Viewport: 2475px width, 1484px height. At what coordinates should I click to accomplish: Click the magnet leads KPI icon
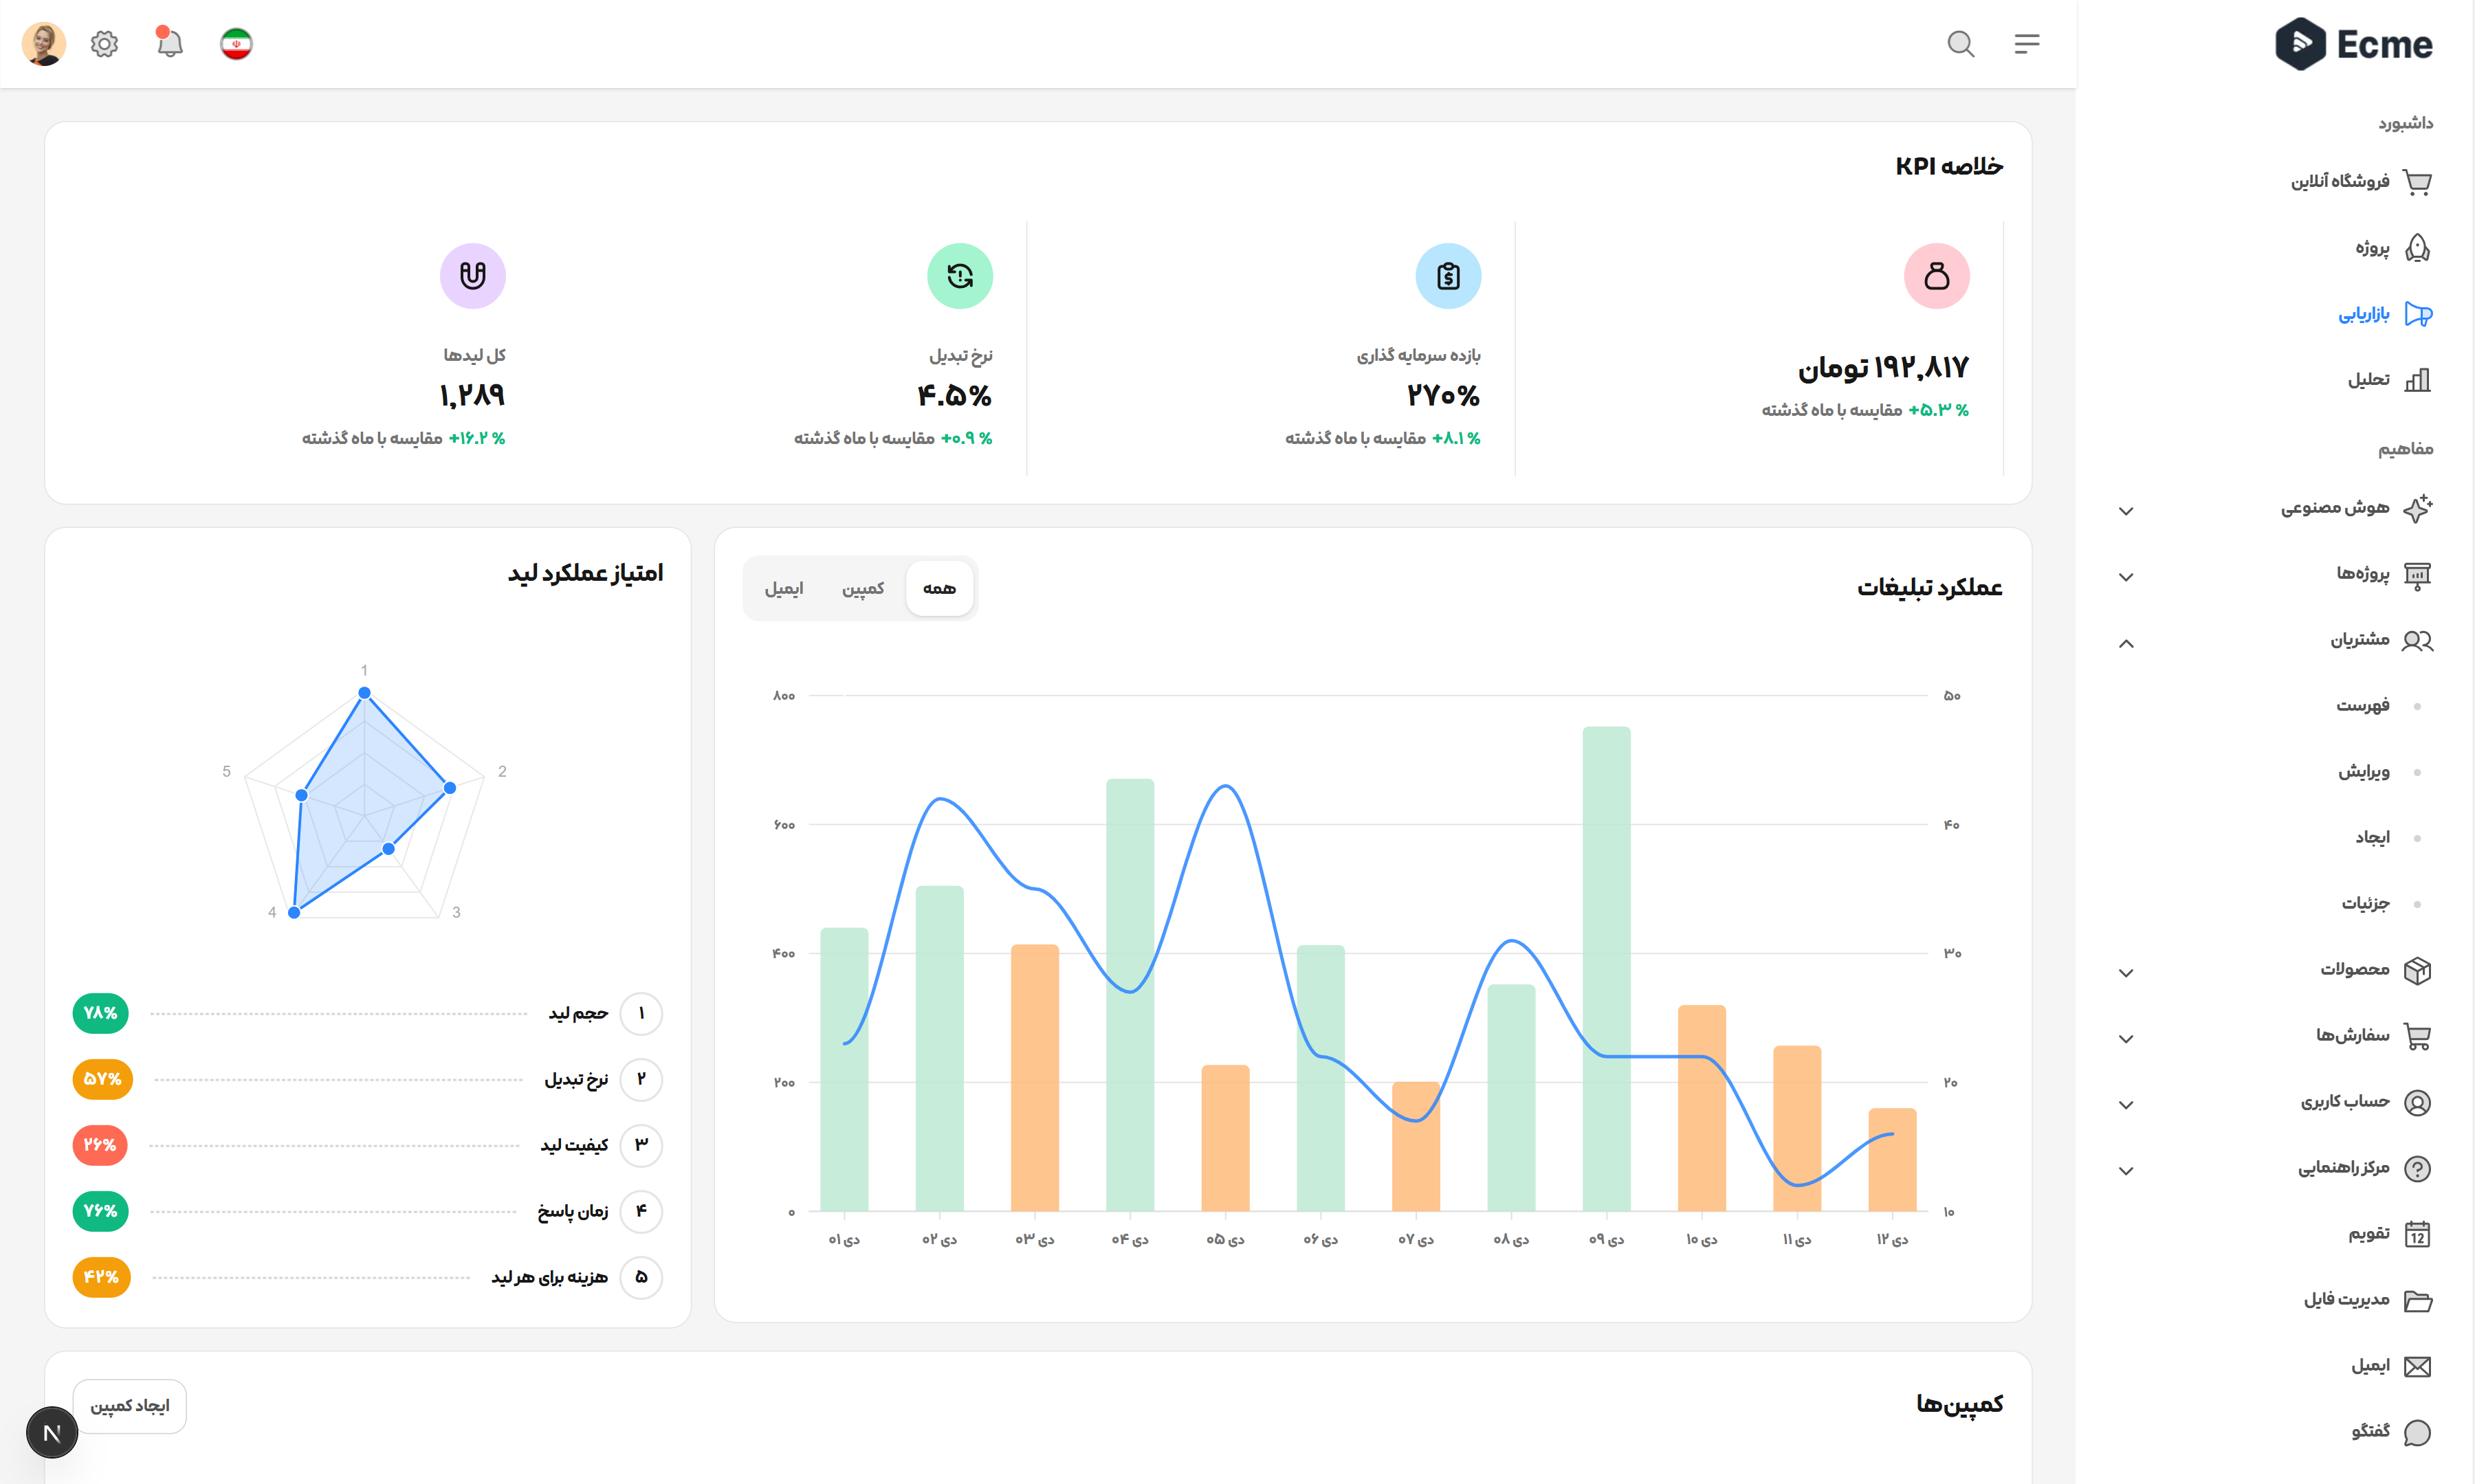pyautogui.click(x=472, y=276)
